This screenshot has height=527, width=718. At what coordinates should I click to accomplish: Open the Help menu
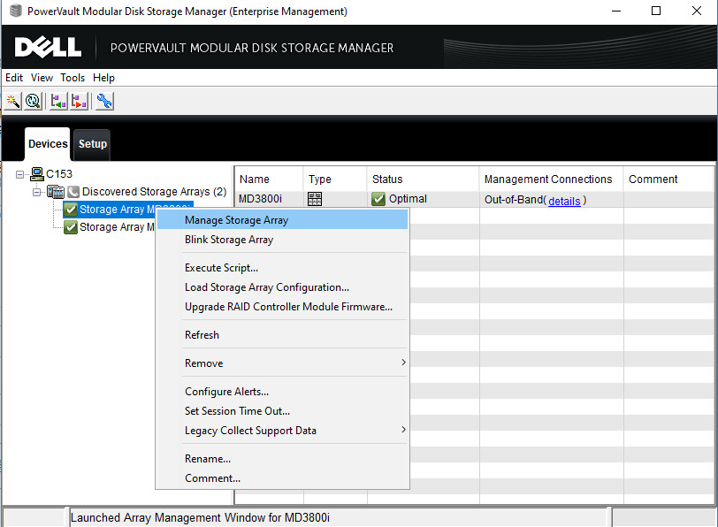[x=103, y=78]
